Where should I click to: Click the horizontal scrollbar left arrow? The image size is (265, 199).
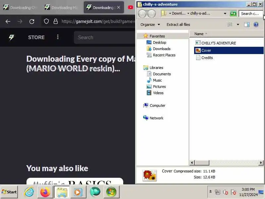(x=192, y=163)
